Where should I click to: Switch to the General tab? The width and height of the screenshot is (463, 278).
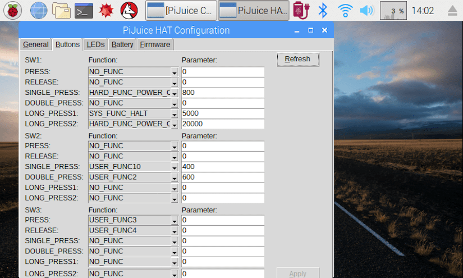[x=36, y=44]
